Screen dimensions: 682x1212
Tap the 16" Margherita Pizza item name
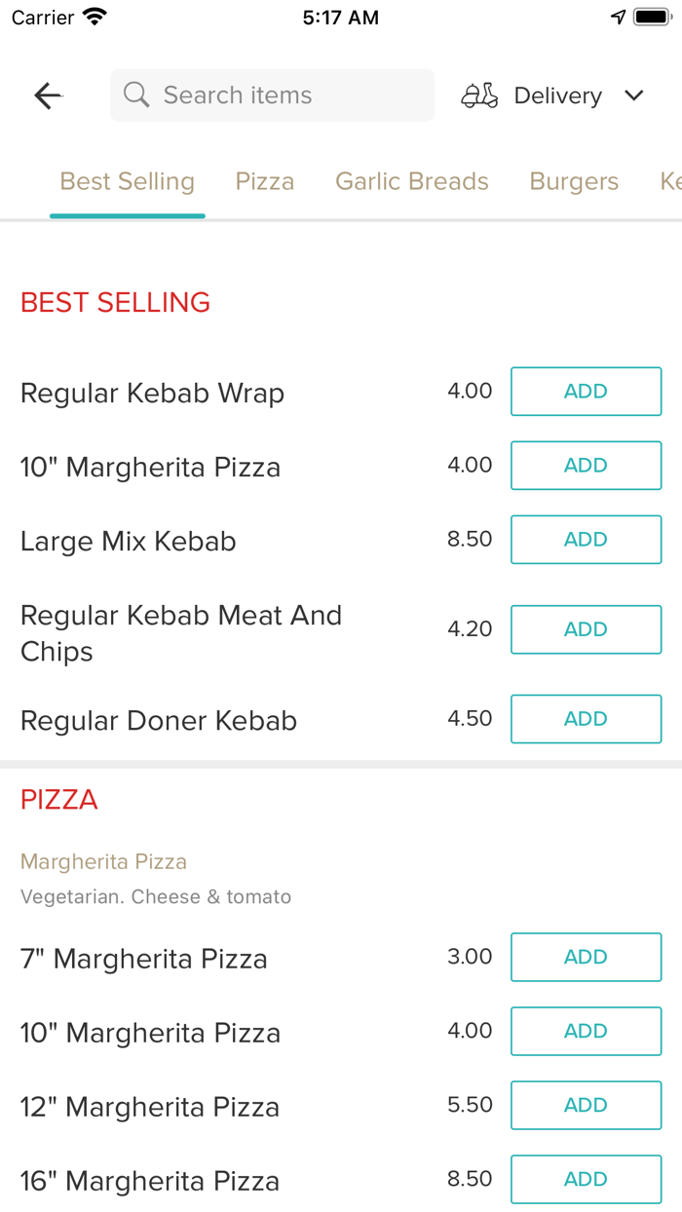(149, 1180)
